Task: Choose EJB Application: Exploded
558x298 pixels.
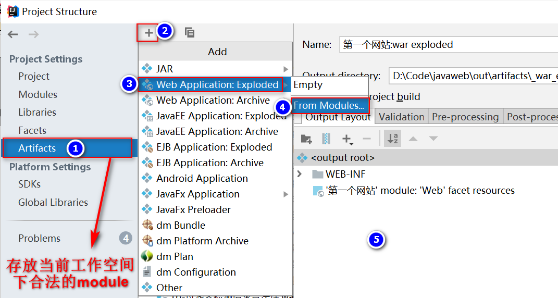Action: point(215,147)
